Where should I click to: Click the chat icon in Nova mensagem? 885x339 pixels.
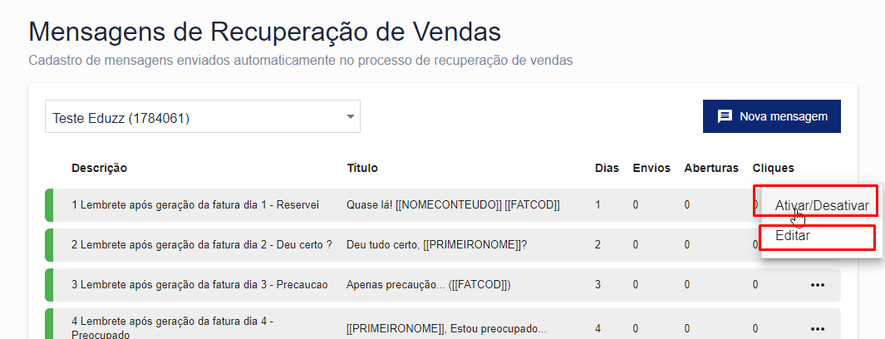pos(725,116)
